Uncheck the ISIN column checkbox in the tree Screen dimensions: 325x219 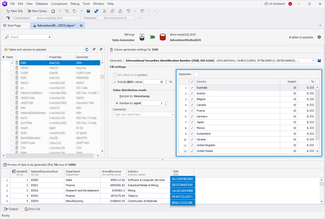12,63
